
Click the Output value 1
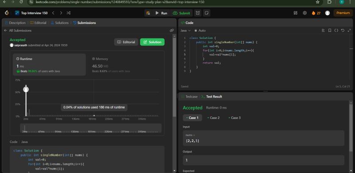(x=186, y=160)
